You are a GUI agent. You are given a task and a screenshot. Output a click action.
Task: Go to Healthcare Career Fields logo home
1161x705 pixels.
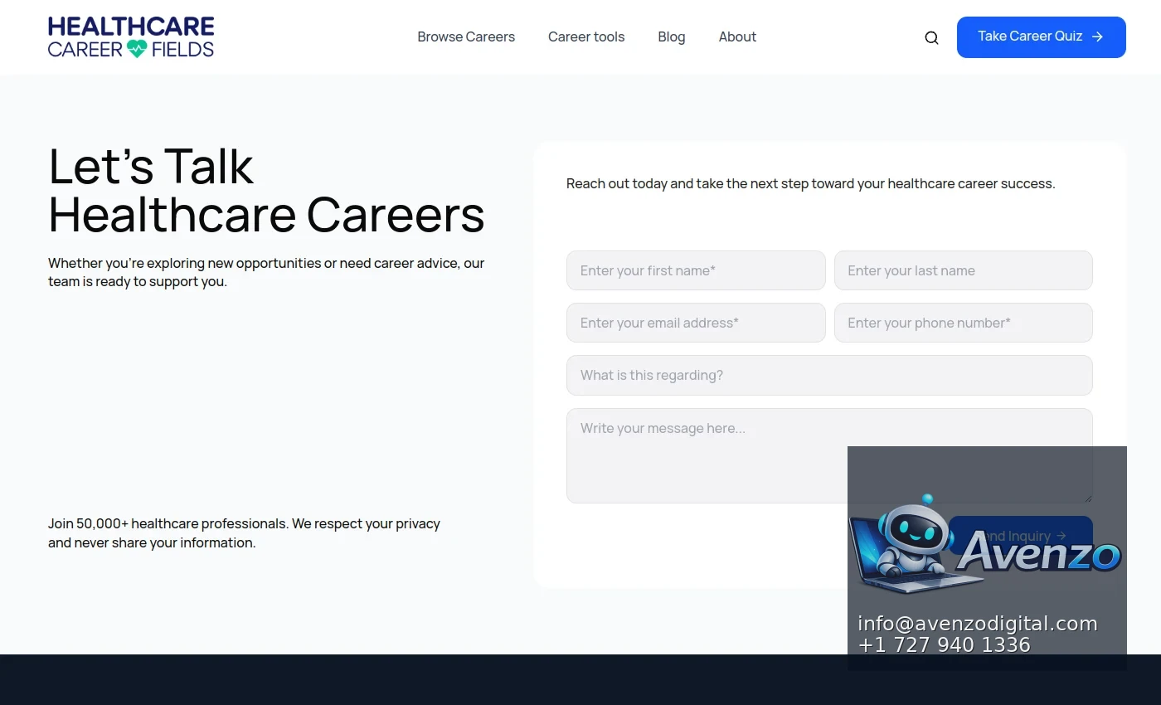pos(131,37)
